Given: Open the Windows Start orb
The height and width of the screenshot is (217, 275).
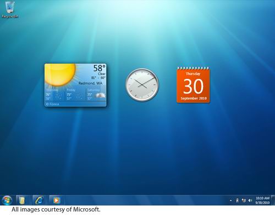Looking at the screenshot, I should coord(7,201).
